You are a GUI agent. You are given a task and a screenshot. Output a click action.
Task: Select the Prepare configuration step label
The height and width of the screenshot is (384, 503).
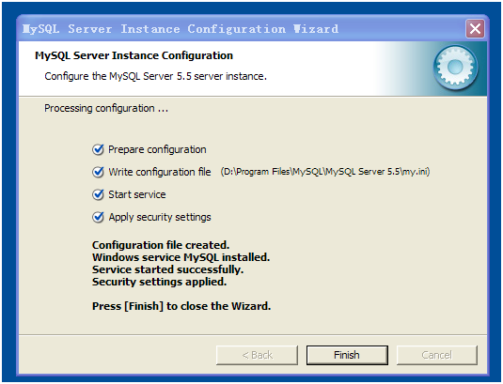(x=157, y=149)
